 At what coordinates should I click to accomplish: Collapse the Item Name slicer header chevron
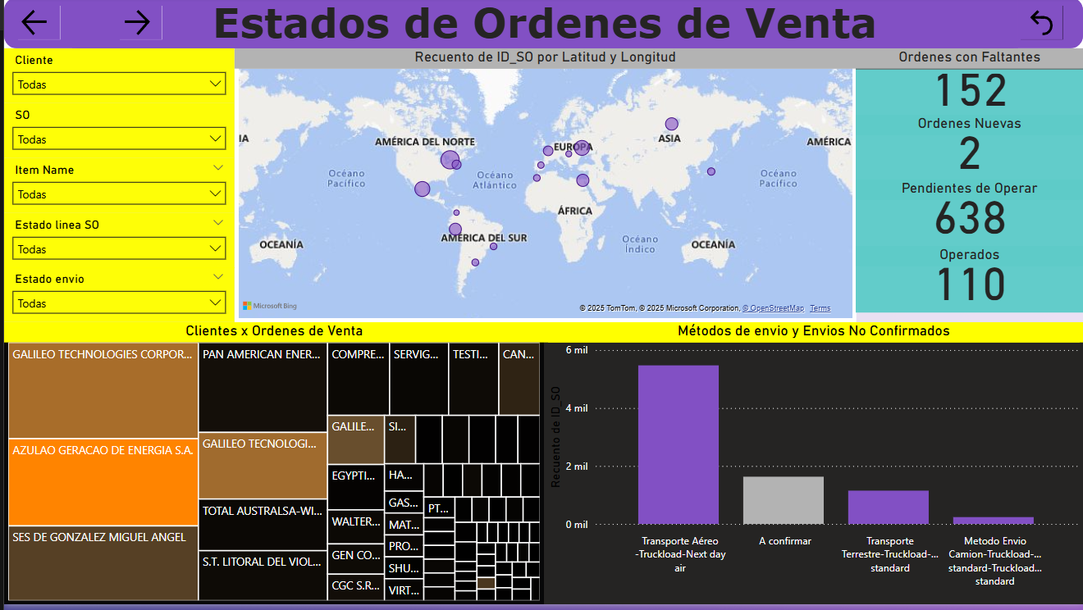(218, 167)
